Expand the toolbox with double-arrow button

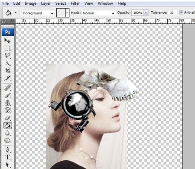pos(3,22)
